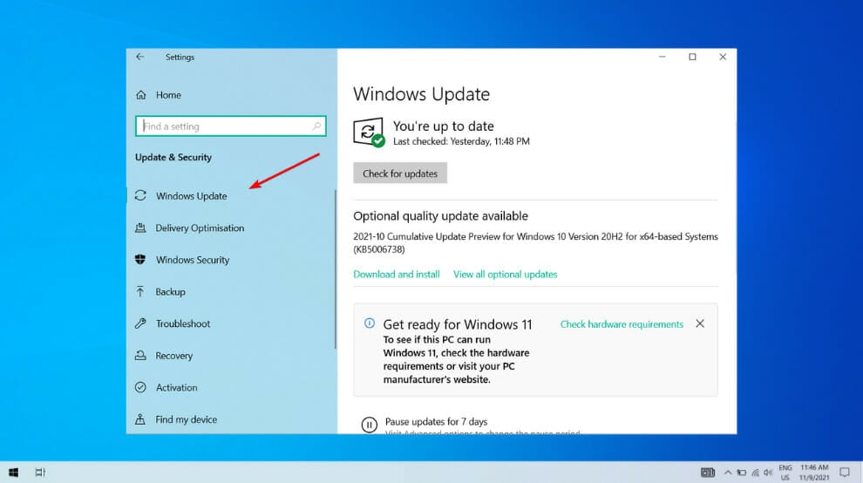Minimize the Settings window

click(663, 57)
